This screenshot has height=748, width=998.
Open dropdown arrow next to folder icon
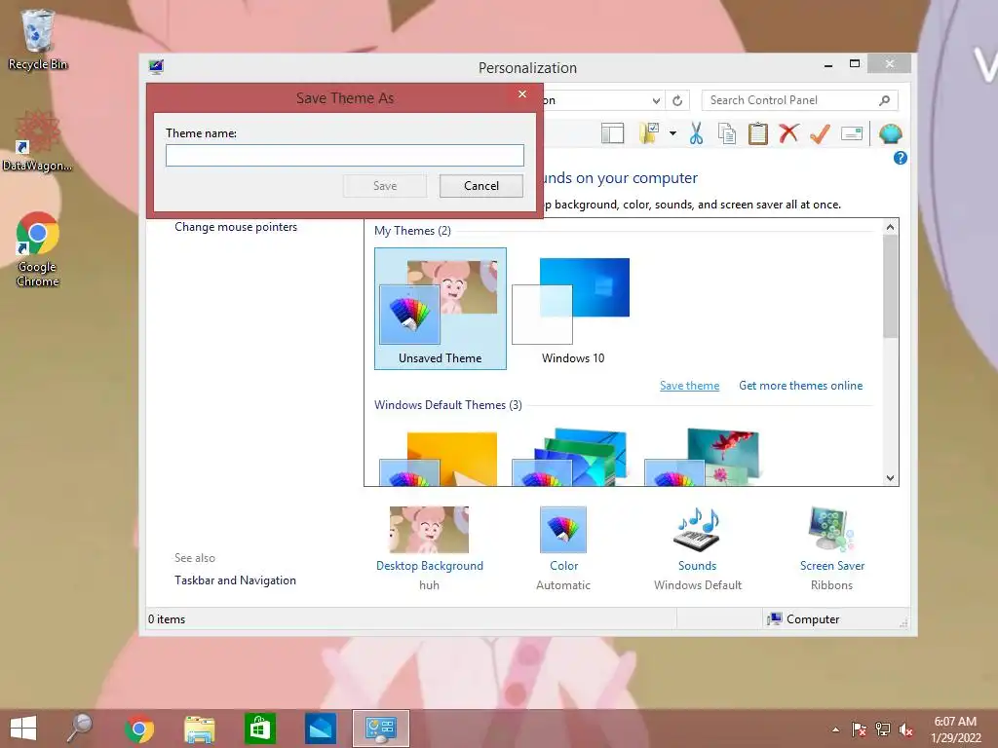click(672, 133)
